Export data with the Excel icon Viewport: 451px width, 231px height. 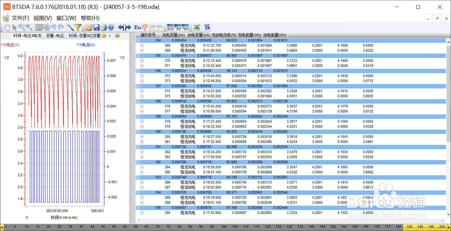coord(197,28)
